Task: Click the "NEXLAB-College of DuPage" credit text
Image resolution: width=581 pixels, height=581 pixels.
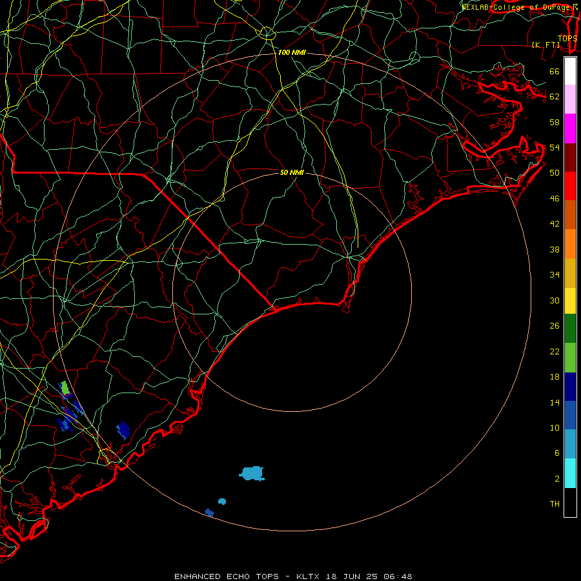Action: [x=516, y=7]
